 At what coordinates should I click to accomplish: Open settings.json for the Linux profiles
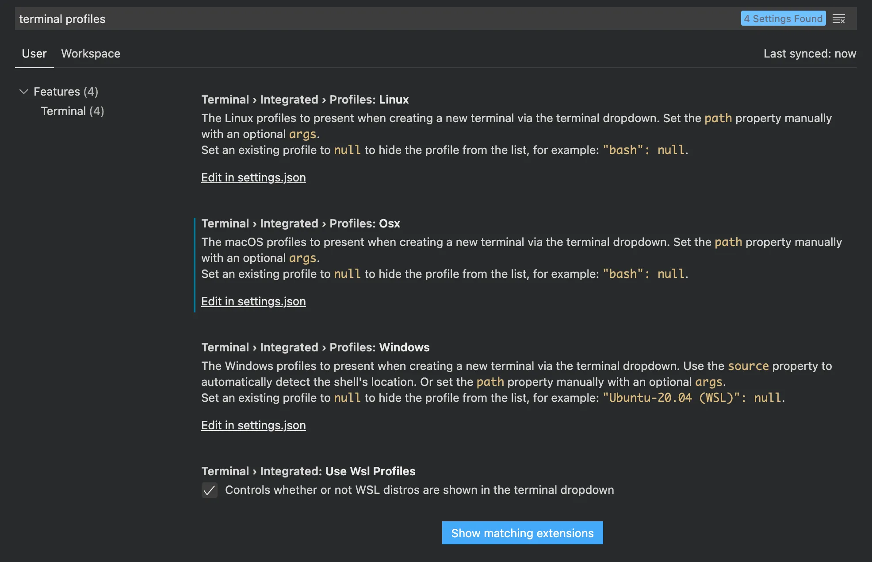click(253, 177)
